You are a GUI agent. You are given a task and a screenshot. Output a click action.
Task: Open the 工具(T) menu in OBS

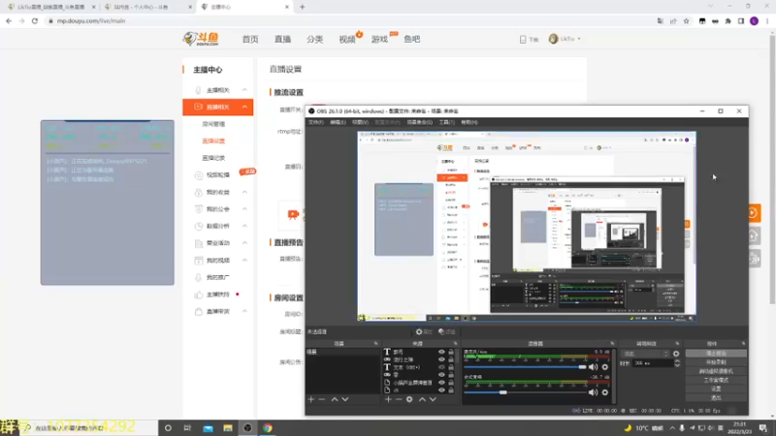pos(446,122)
